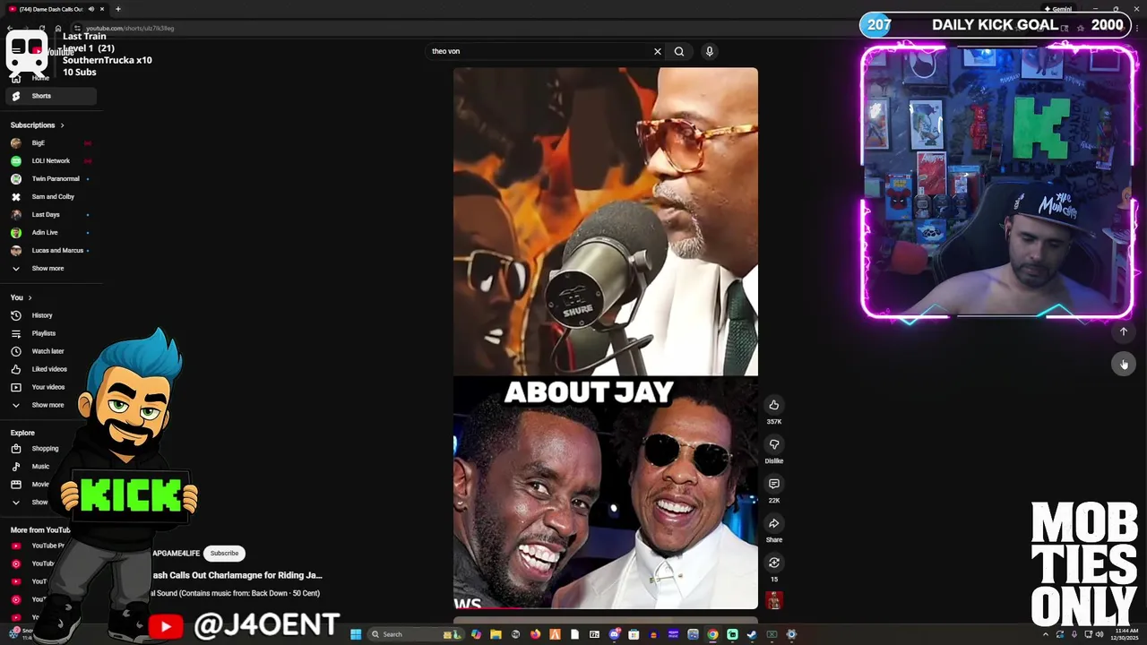This screenshot has height=645, width=1147.
Task: Open Home in the sidebar
Action: [40, 78]
